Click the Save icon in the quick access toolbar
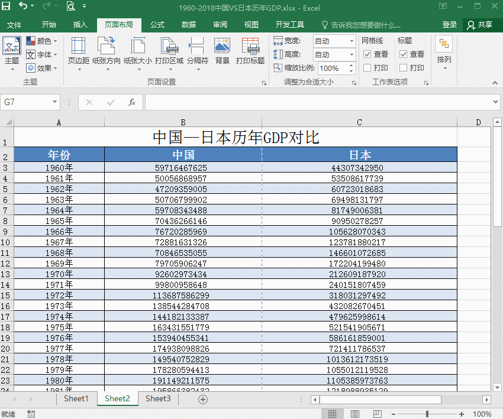 (x=6, y=6)
